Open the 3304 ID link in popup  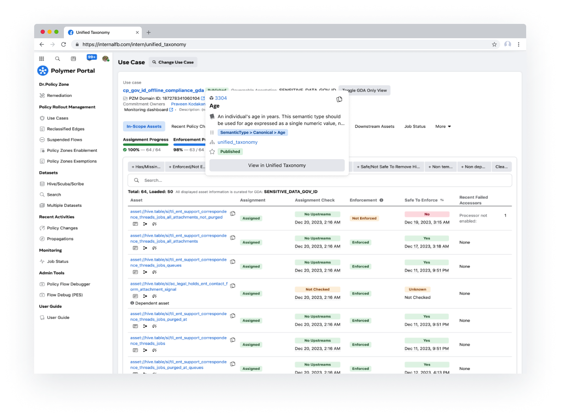tap(221, 98)
